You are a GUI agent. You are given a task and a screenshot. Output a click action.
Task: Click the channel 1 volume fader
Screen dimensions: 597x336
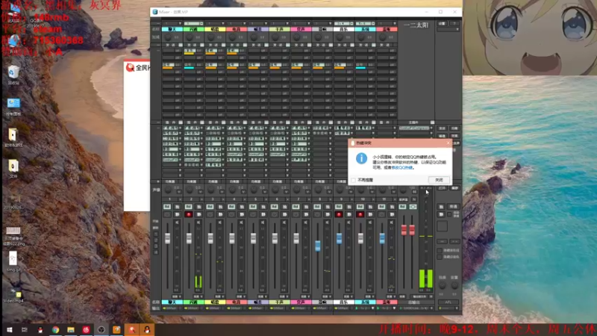tap(167, 238)
